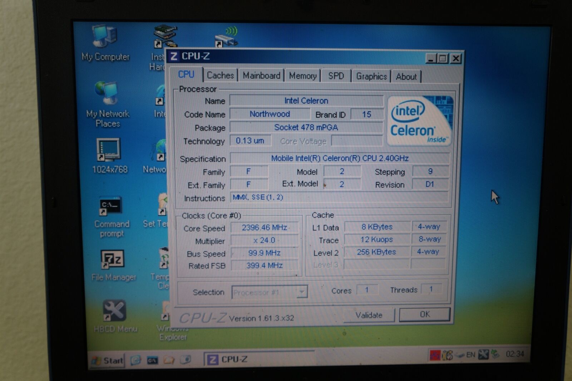Switch to the Memory tab
Viewport: 572px width, 381px height.
click(302, 76)
